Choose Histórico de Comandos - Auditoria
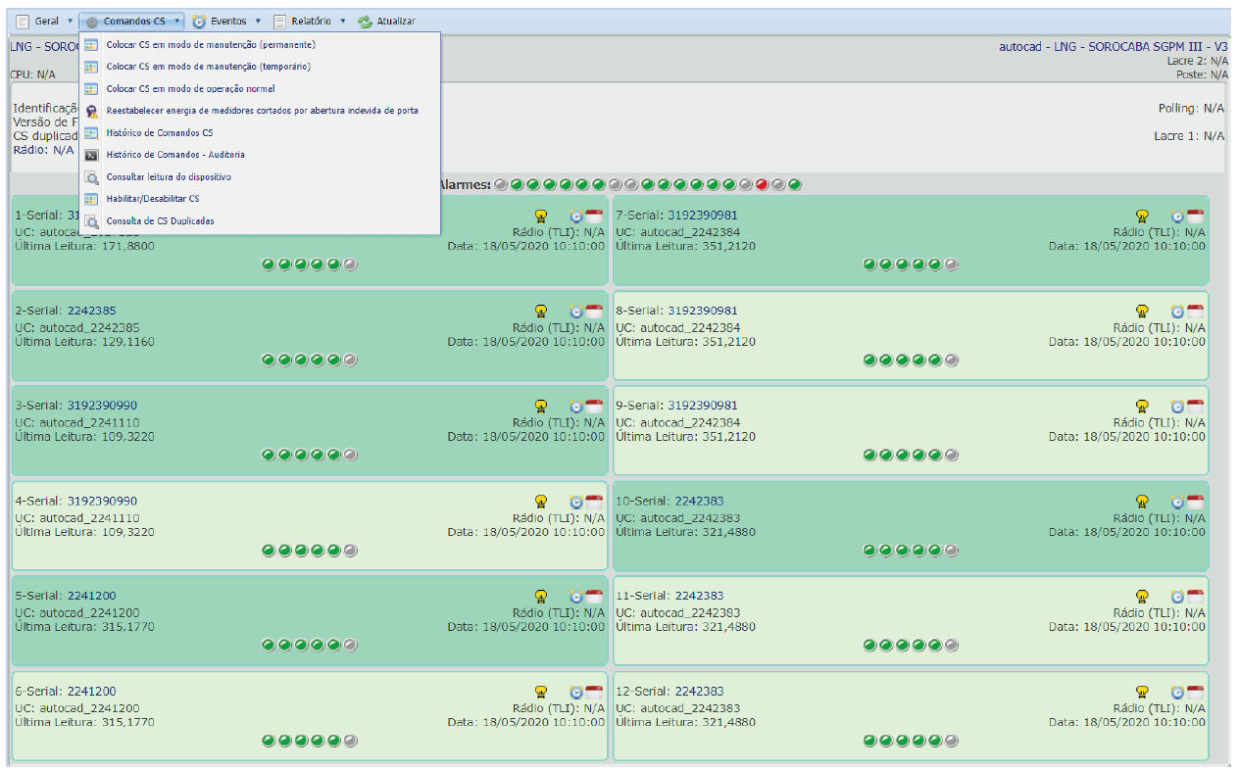1239x771 pixels. click(x=174, y=155)
